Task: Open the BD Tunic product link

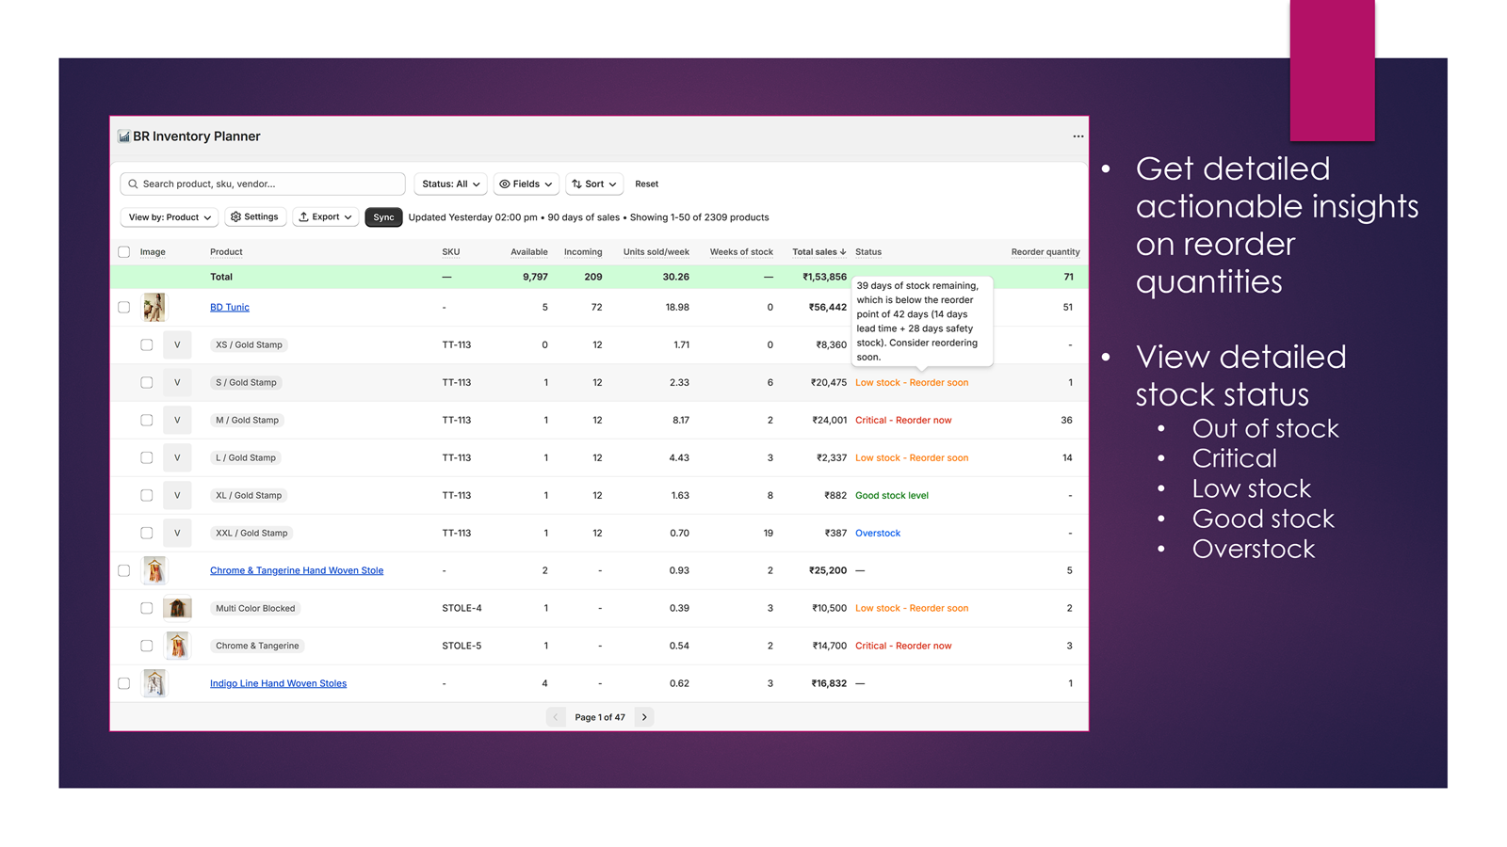Action: pos(230,308)
